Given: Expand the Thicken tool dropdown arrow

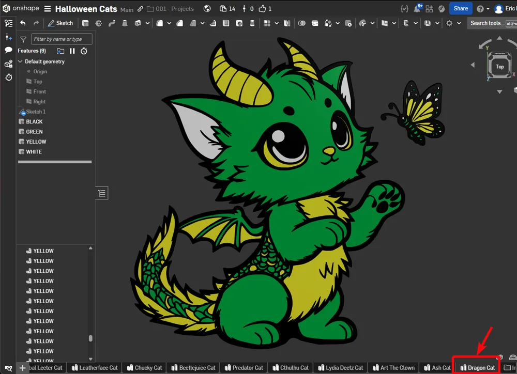Looking at the screenshot, I should point(147,23).
